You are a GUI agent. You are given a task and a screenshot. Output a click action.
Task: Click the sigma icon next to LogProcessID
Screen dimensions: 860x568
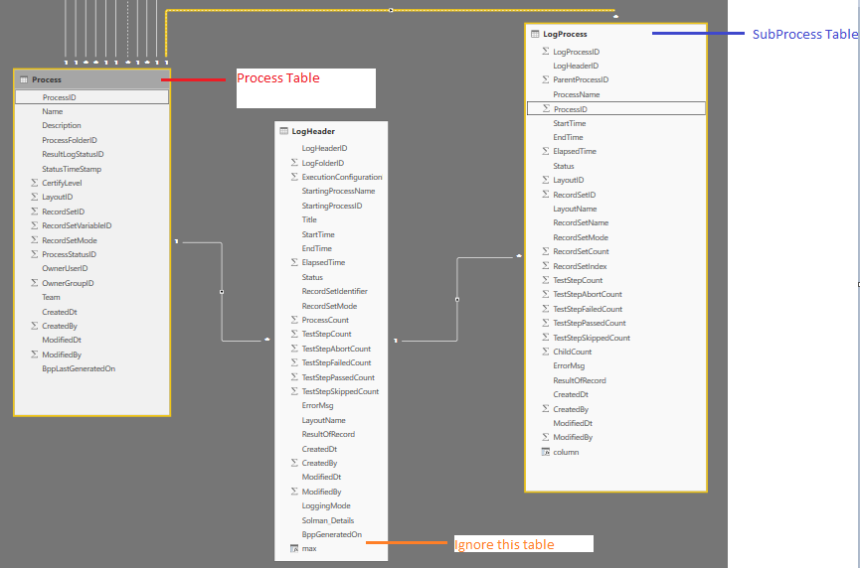[546, 52]
